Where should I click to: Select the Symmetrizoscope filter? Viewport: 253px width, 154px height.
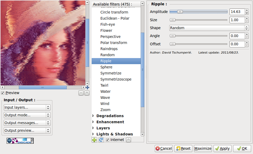(116, 79)
